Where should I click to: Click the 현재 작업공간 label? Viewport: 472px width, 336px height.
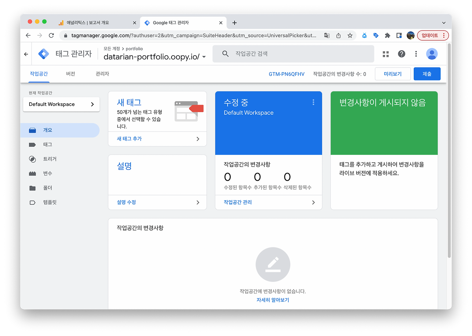click(41, 93)
